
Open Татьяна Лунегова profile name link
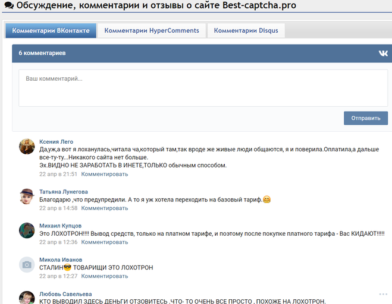pyautogui.click(x=63, y=192)
